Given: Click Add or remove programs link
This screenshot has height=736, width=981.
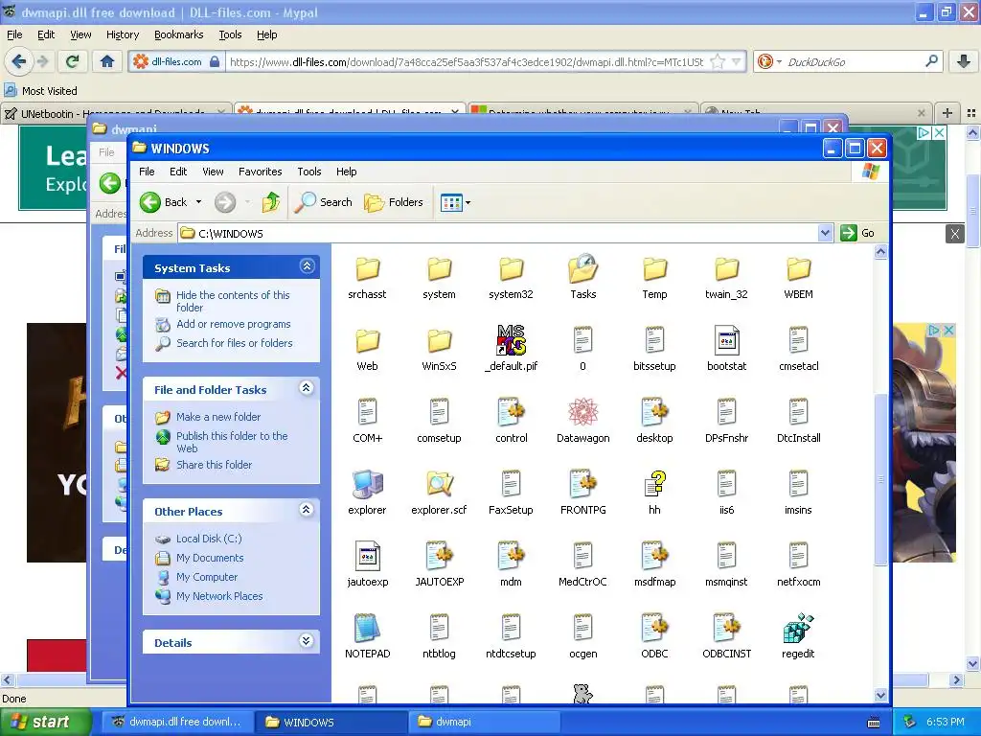Looking at the screenshot, I should click(234, 324).
